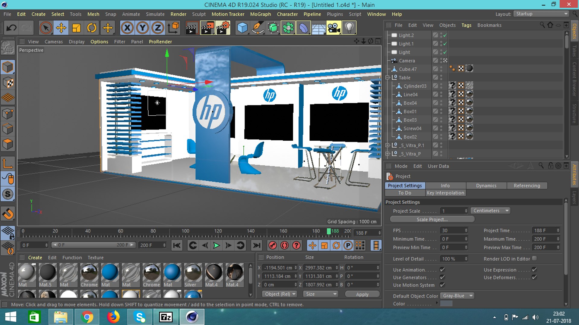579x325 pixels.
Task: Go to End of animation
Action: click(257, 245)
